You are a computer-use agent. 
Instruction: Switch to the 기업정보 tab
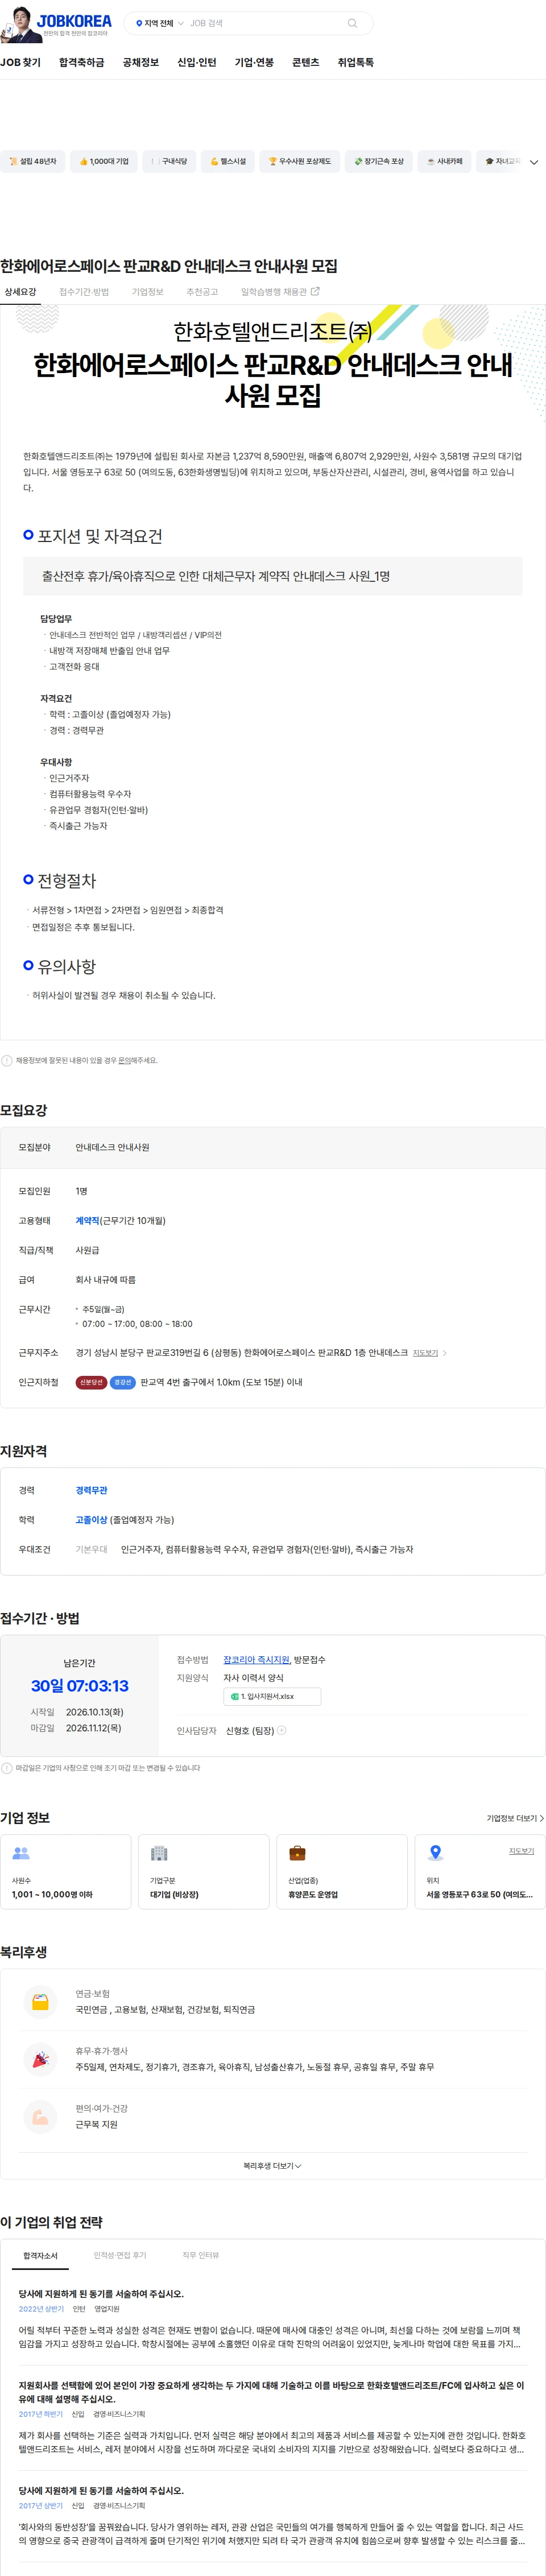click(x=148, y=292)
